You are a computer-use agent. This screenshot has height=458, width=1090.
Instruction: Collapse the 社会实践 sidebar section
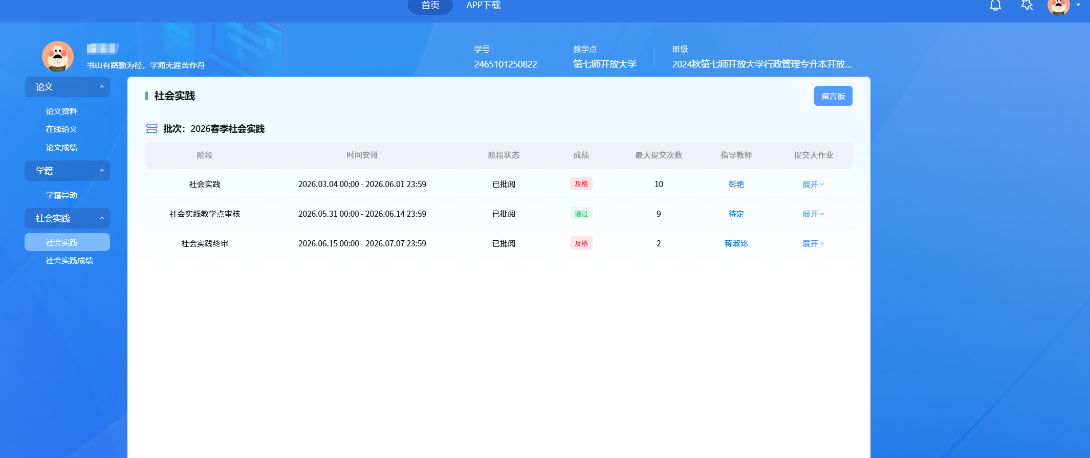67,218
